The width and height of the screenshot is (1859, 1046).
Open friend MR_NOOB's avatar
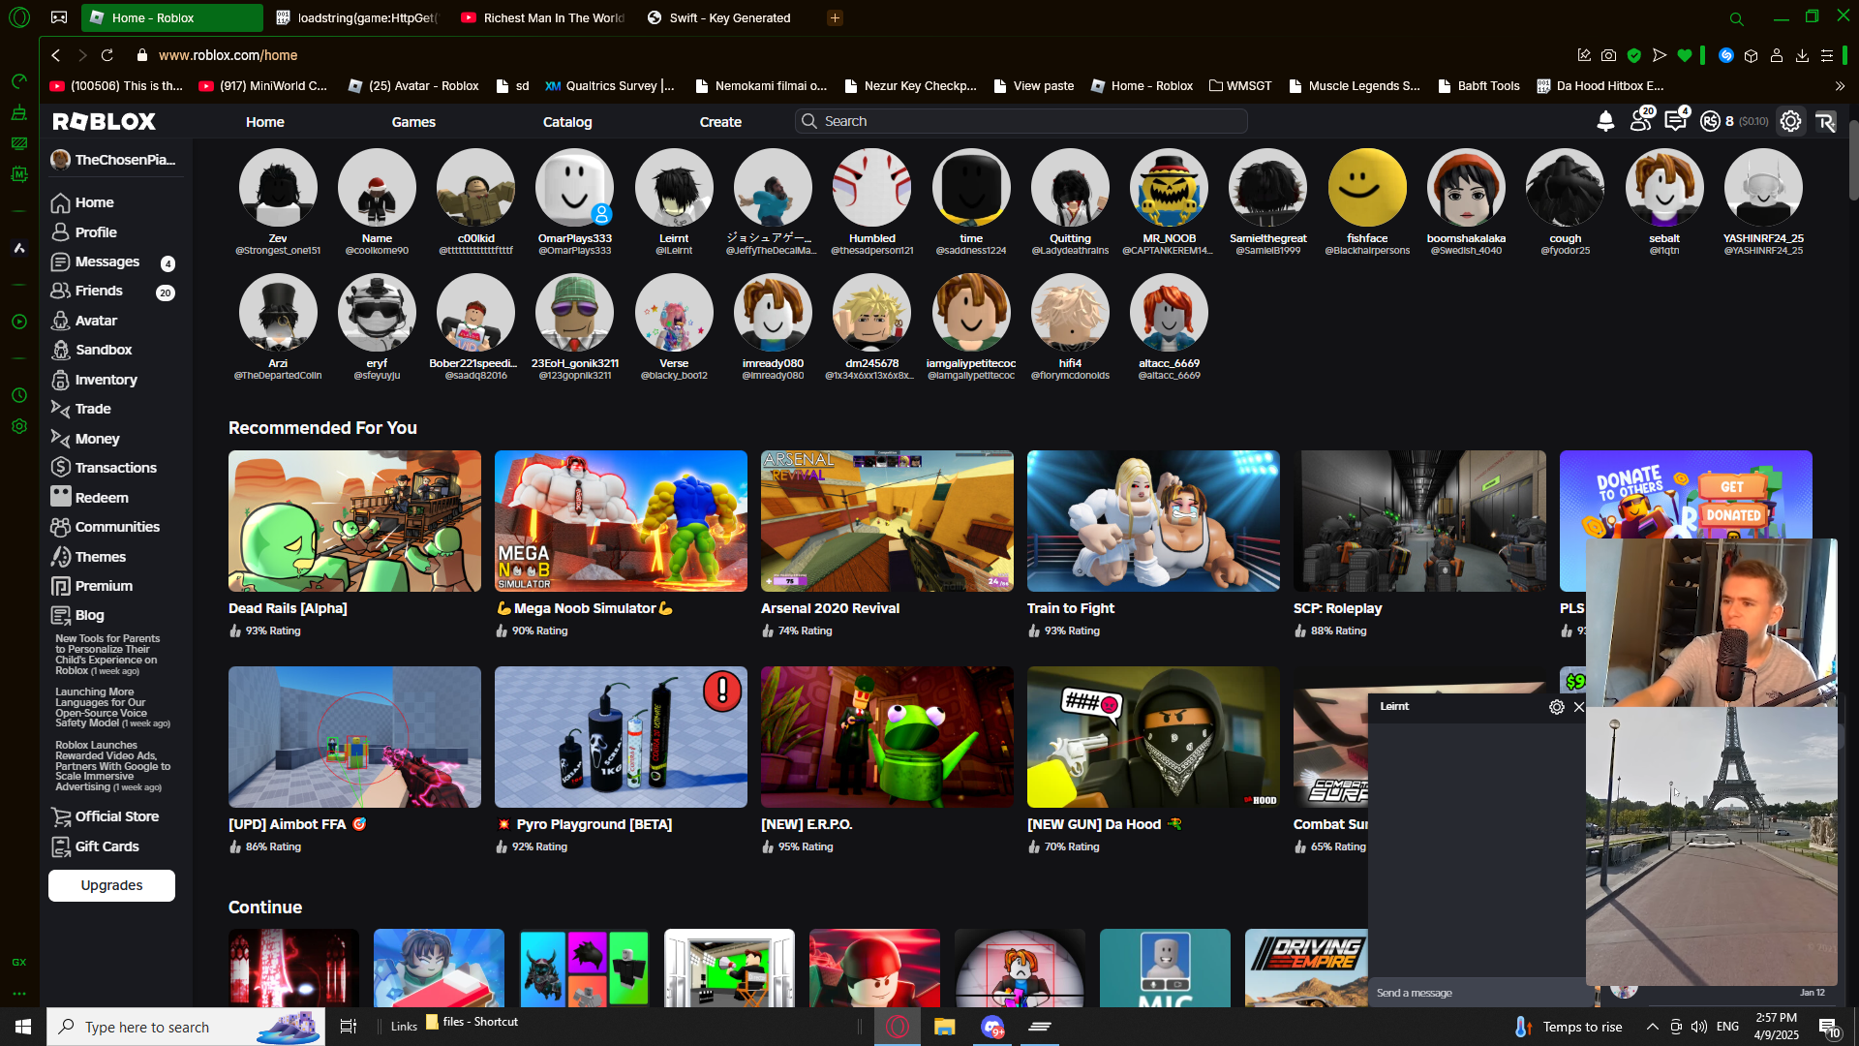(1169, 188)
